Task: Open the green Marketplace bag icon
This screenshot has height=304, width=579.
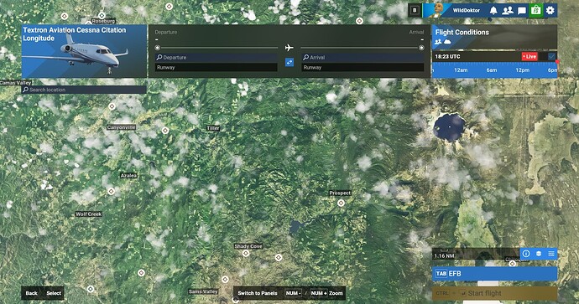Action: (536, 10)
